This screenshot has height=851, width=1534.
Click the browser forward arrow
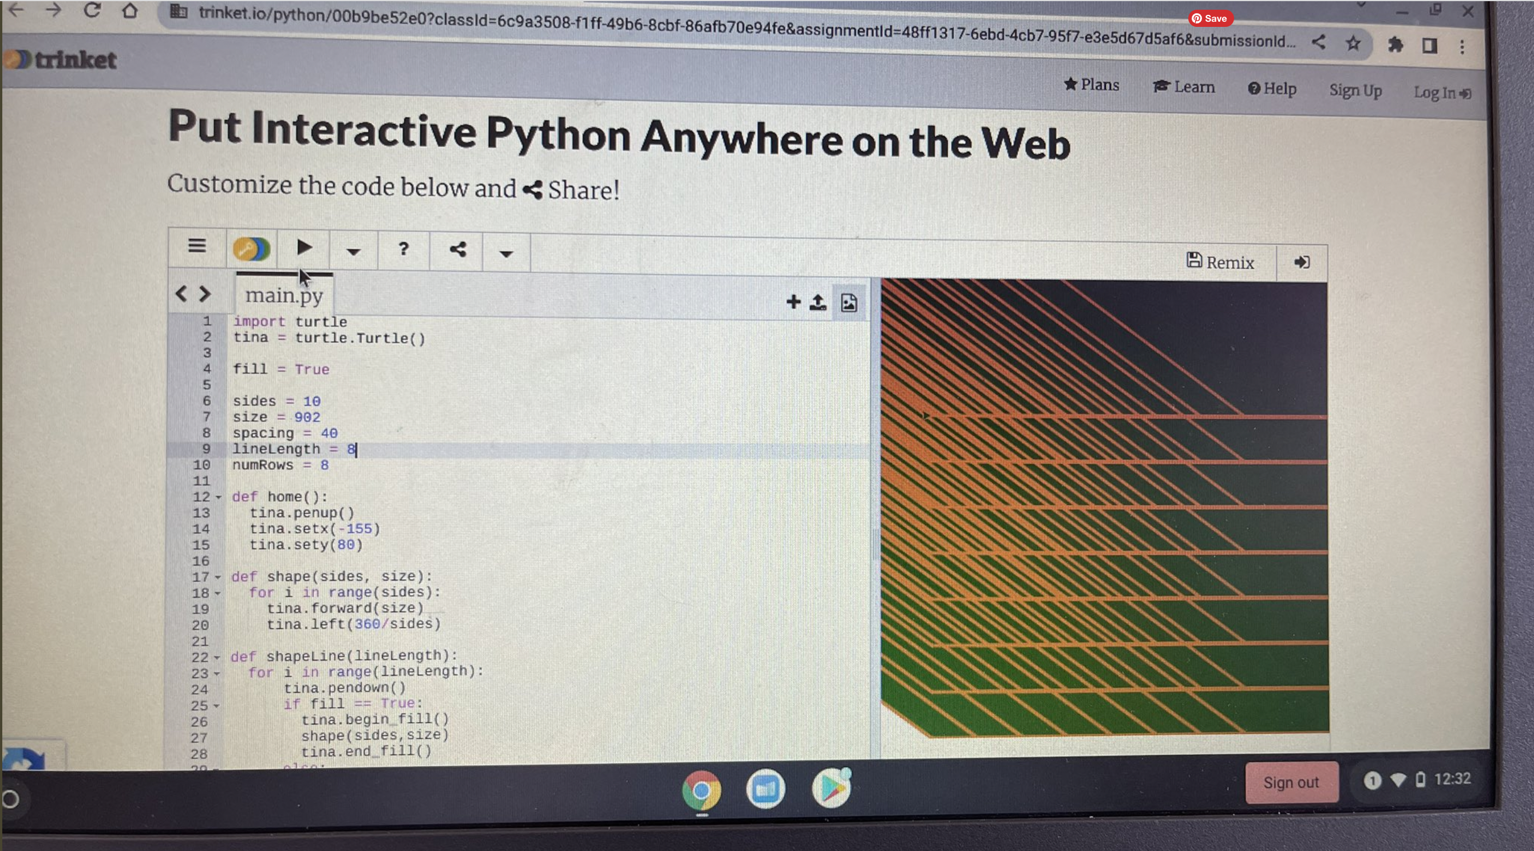pyautogui.click(x=54, y=10)
